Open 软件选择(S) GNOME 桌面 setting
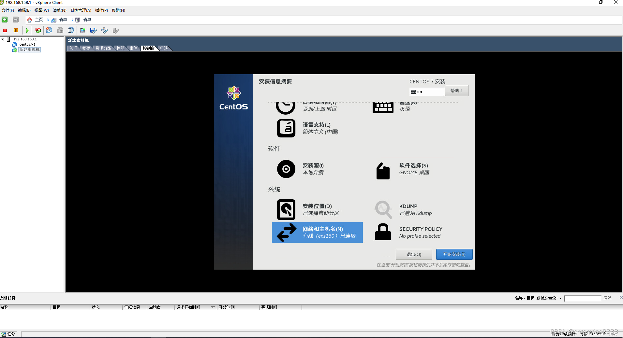 point(414,169)
